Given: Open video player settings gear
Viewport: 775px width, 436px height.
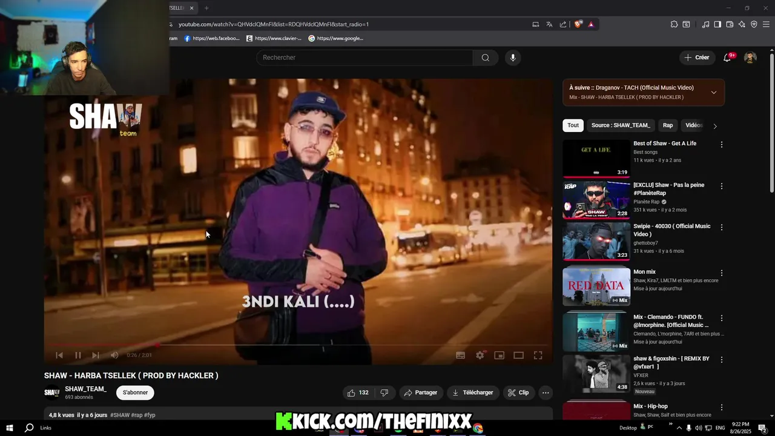Looking at the screenshot, I should tap(480, 355).
